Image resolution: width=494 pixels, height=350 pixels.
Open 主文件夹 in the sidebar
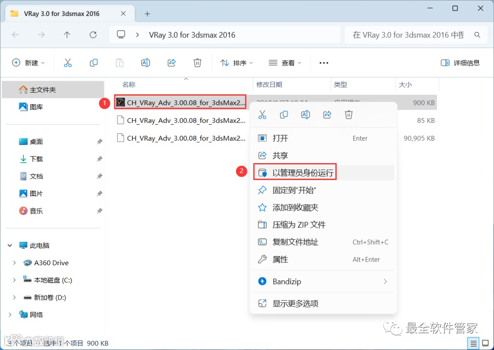click(53, 90)
